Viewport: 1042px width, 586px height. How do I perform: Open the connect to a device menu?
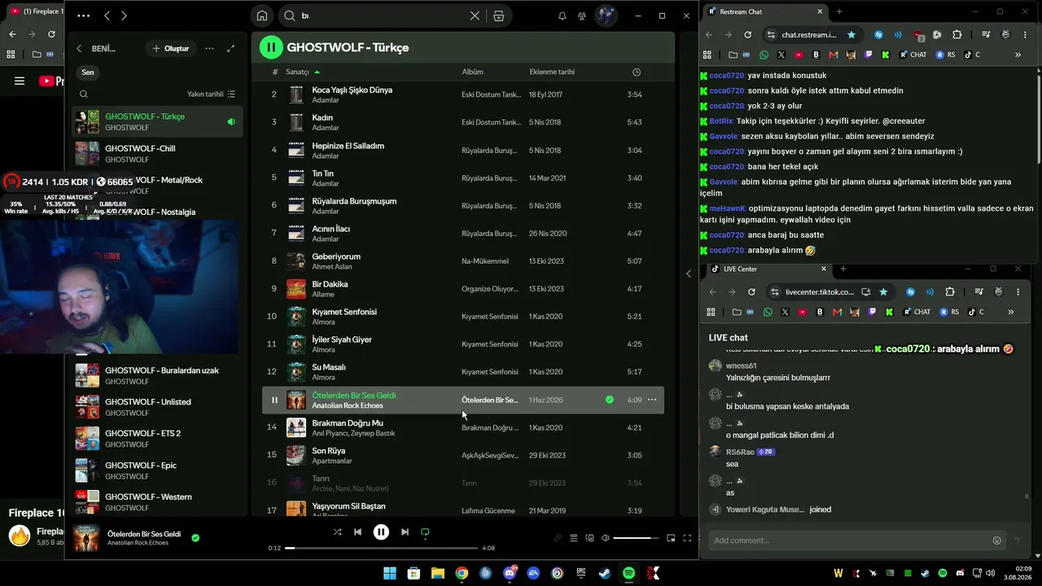pyautogui.click(x=590, y=538)
